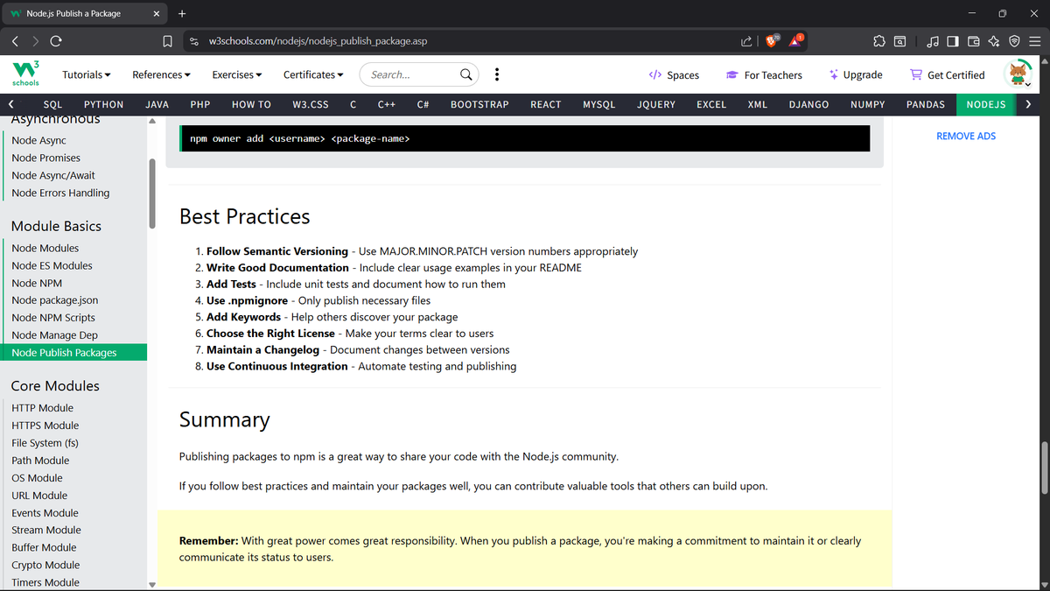This screenshot has width=1050, height=591.
Task: Open the Brave Rewards triangle icon
Action: (797, 40)
